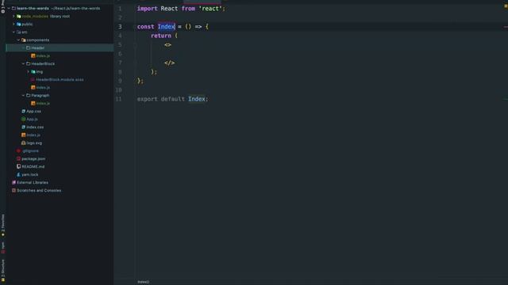Open the Favorites tool window tab
Screen dimensions: 508x285
[x=3, y=225]
